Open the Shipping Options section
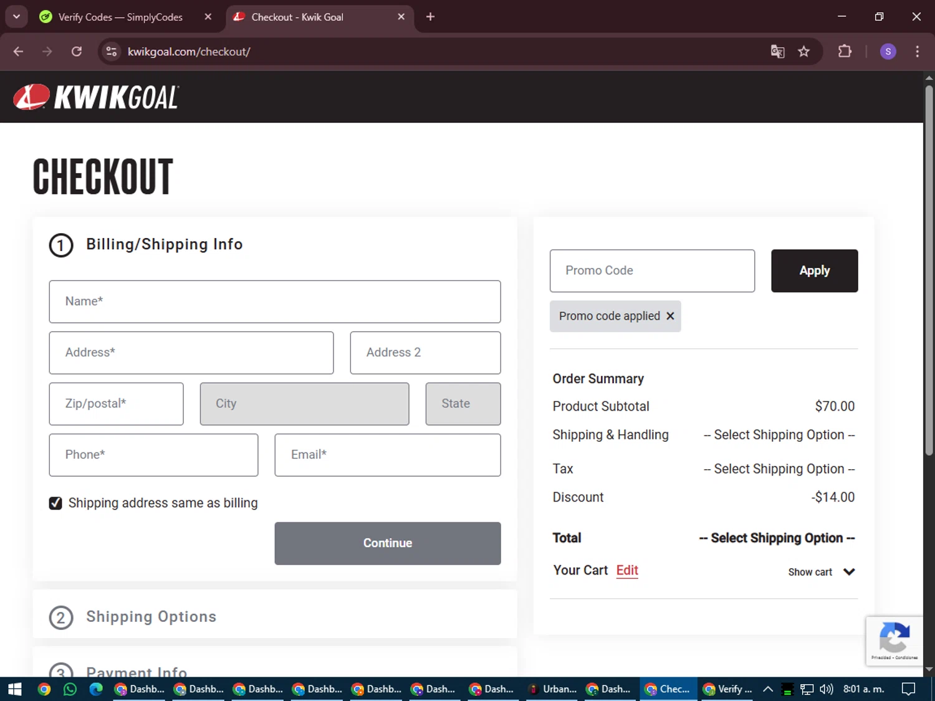The height and width of the screenshot is (701, 935). tap(151, 617)
